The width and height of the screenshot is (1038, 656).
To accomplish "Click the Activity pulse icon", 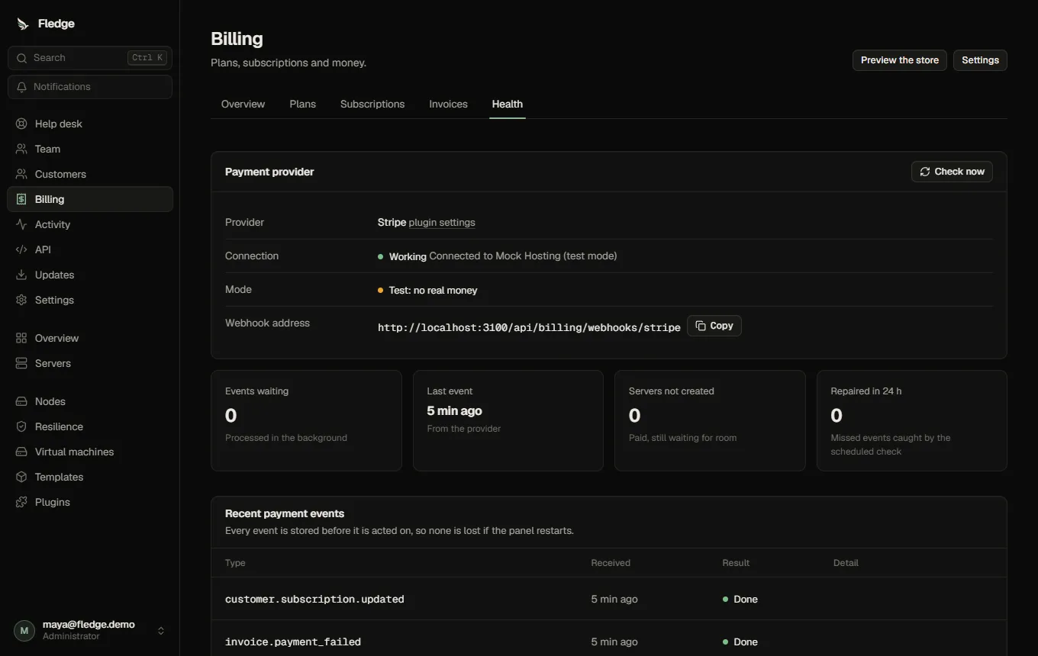I will click(x=21, y=224).
